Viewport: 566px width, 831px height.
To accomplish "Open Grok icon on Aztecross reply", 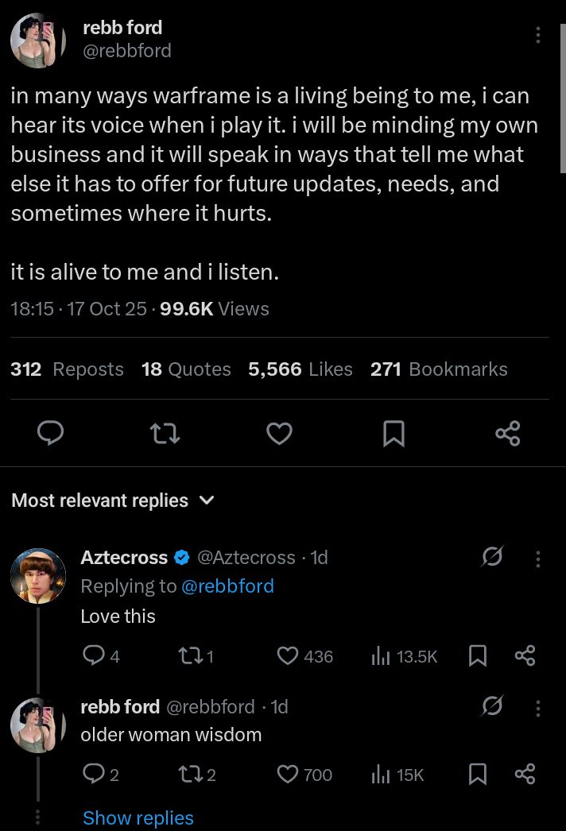I will (x=493, y=558).
